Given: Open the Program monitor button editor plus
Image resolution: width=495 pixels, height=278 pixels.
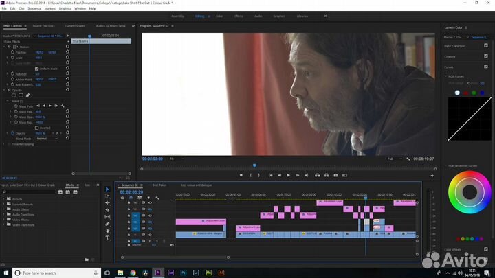Looking at the screenshot, I should point(432,176).
